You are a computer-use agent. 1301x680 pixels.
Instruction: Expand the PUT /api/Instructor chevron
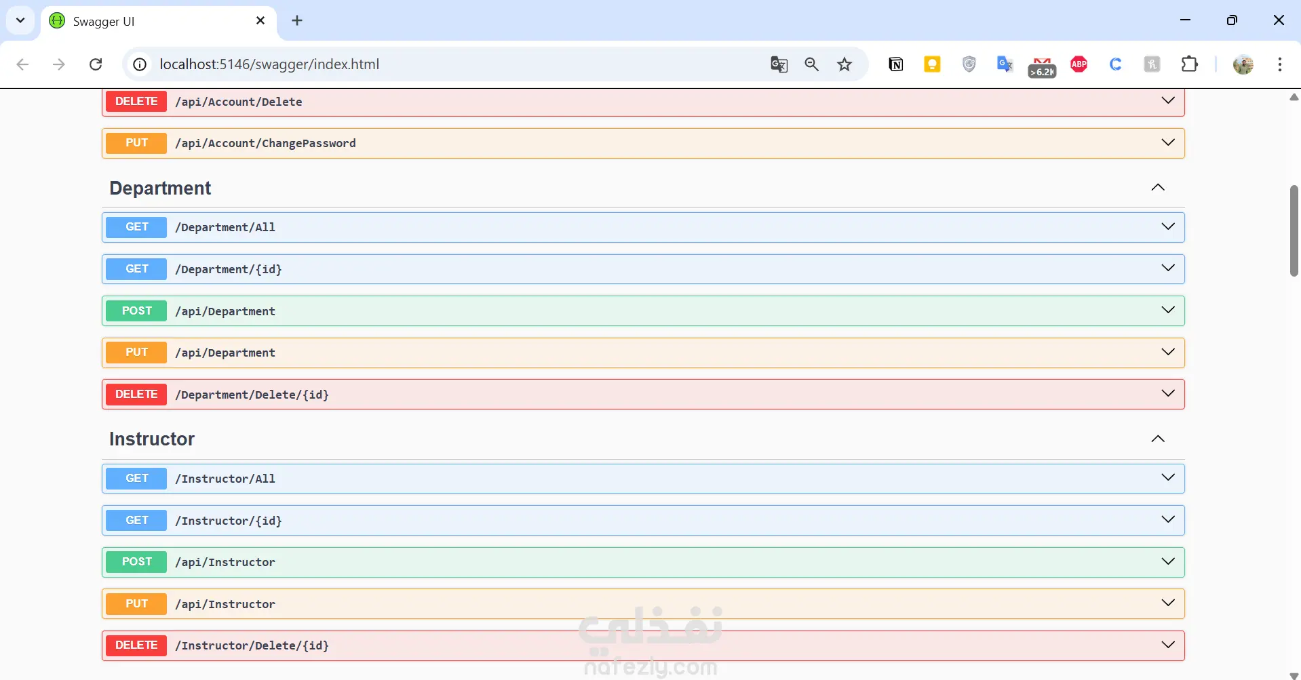pyautogui.click(x=1168, y=603)
